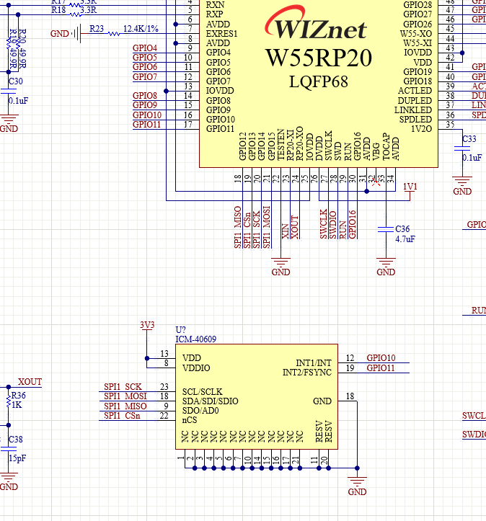Click the junction dot on the 3V3 wire
The height and width of the screenshot is (521, 486).
[x=147, y=358]
